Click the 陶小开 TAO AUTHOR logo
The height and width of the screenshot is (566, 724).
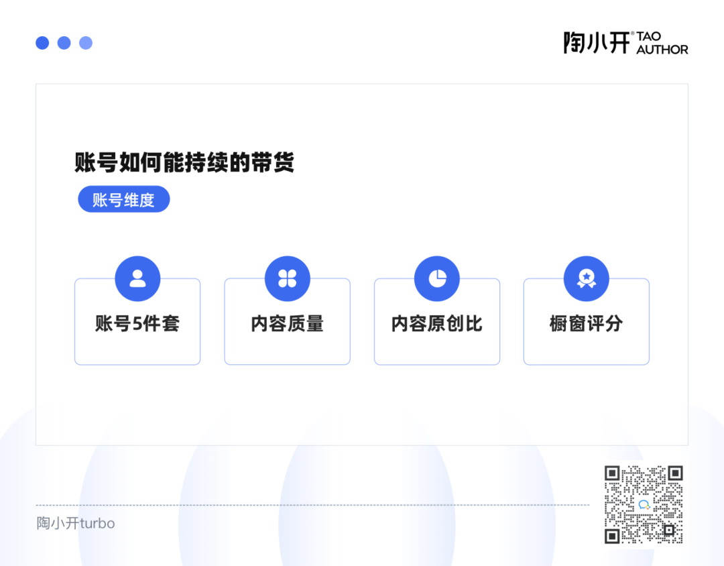625,43
